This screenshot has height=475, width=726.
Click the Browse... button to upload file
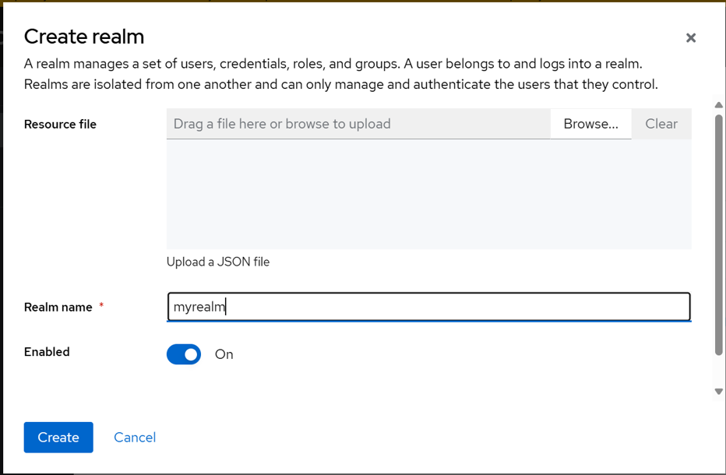click(x=590, y=124)
